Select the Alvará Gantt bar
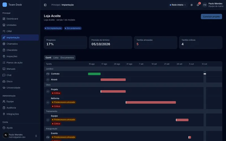 pos(113,80)
